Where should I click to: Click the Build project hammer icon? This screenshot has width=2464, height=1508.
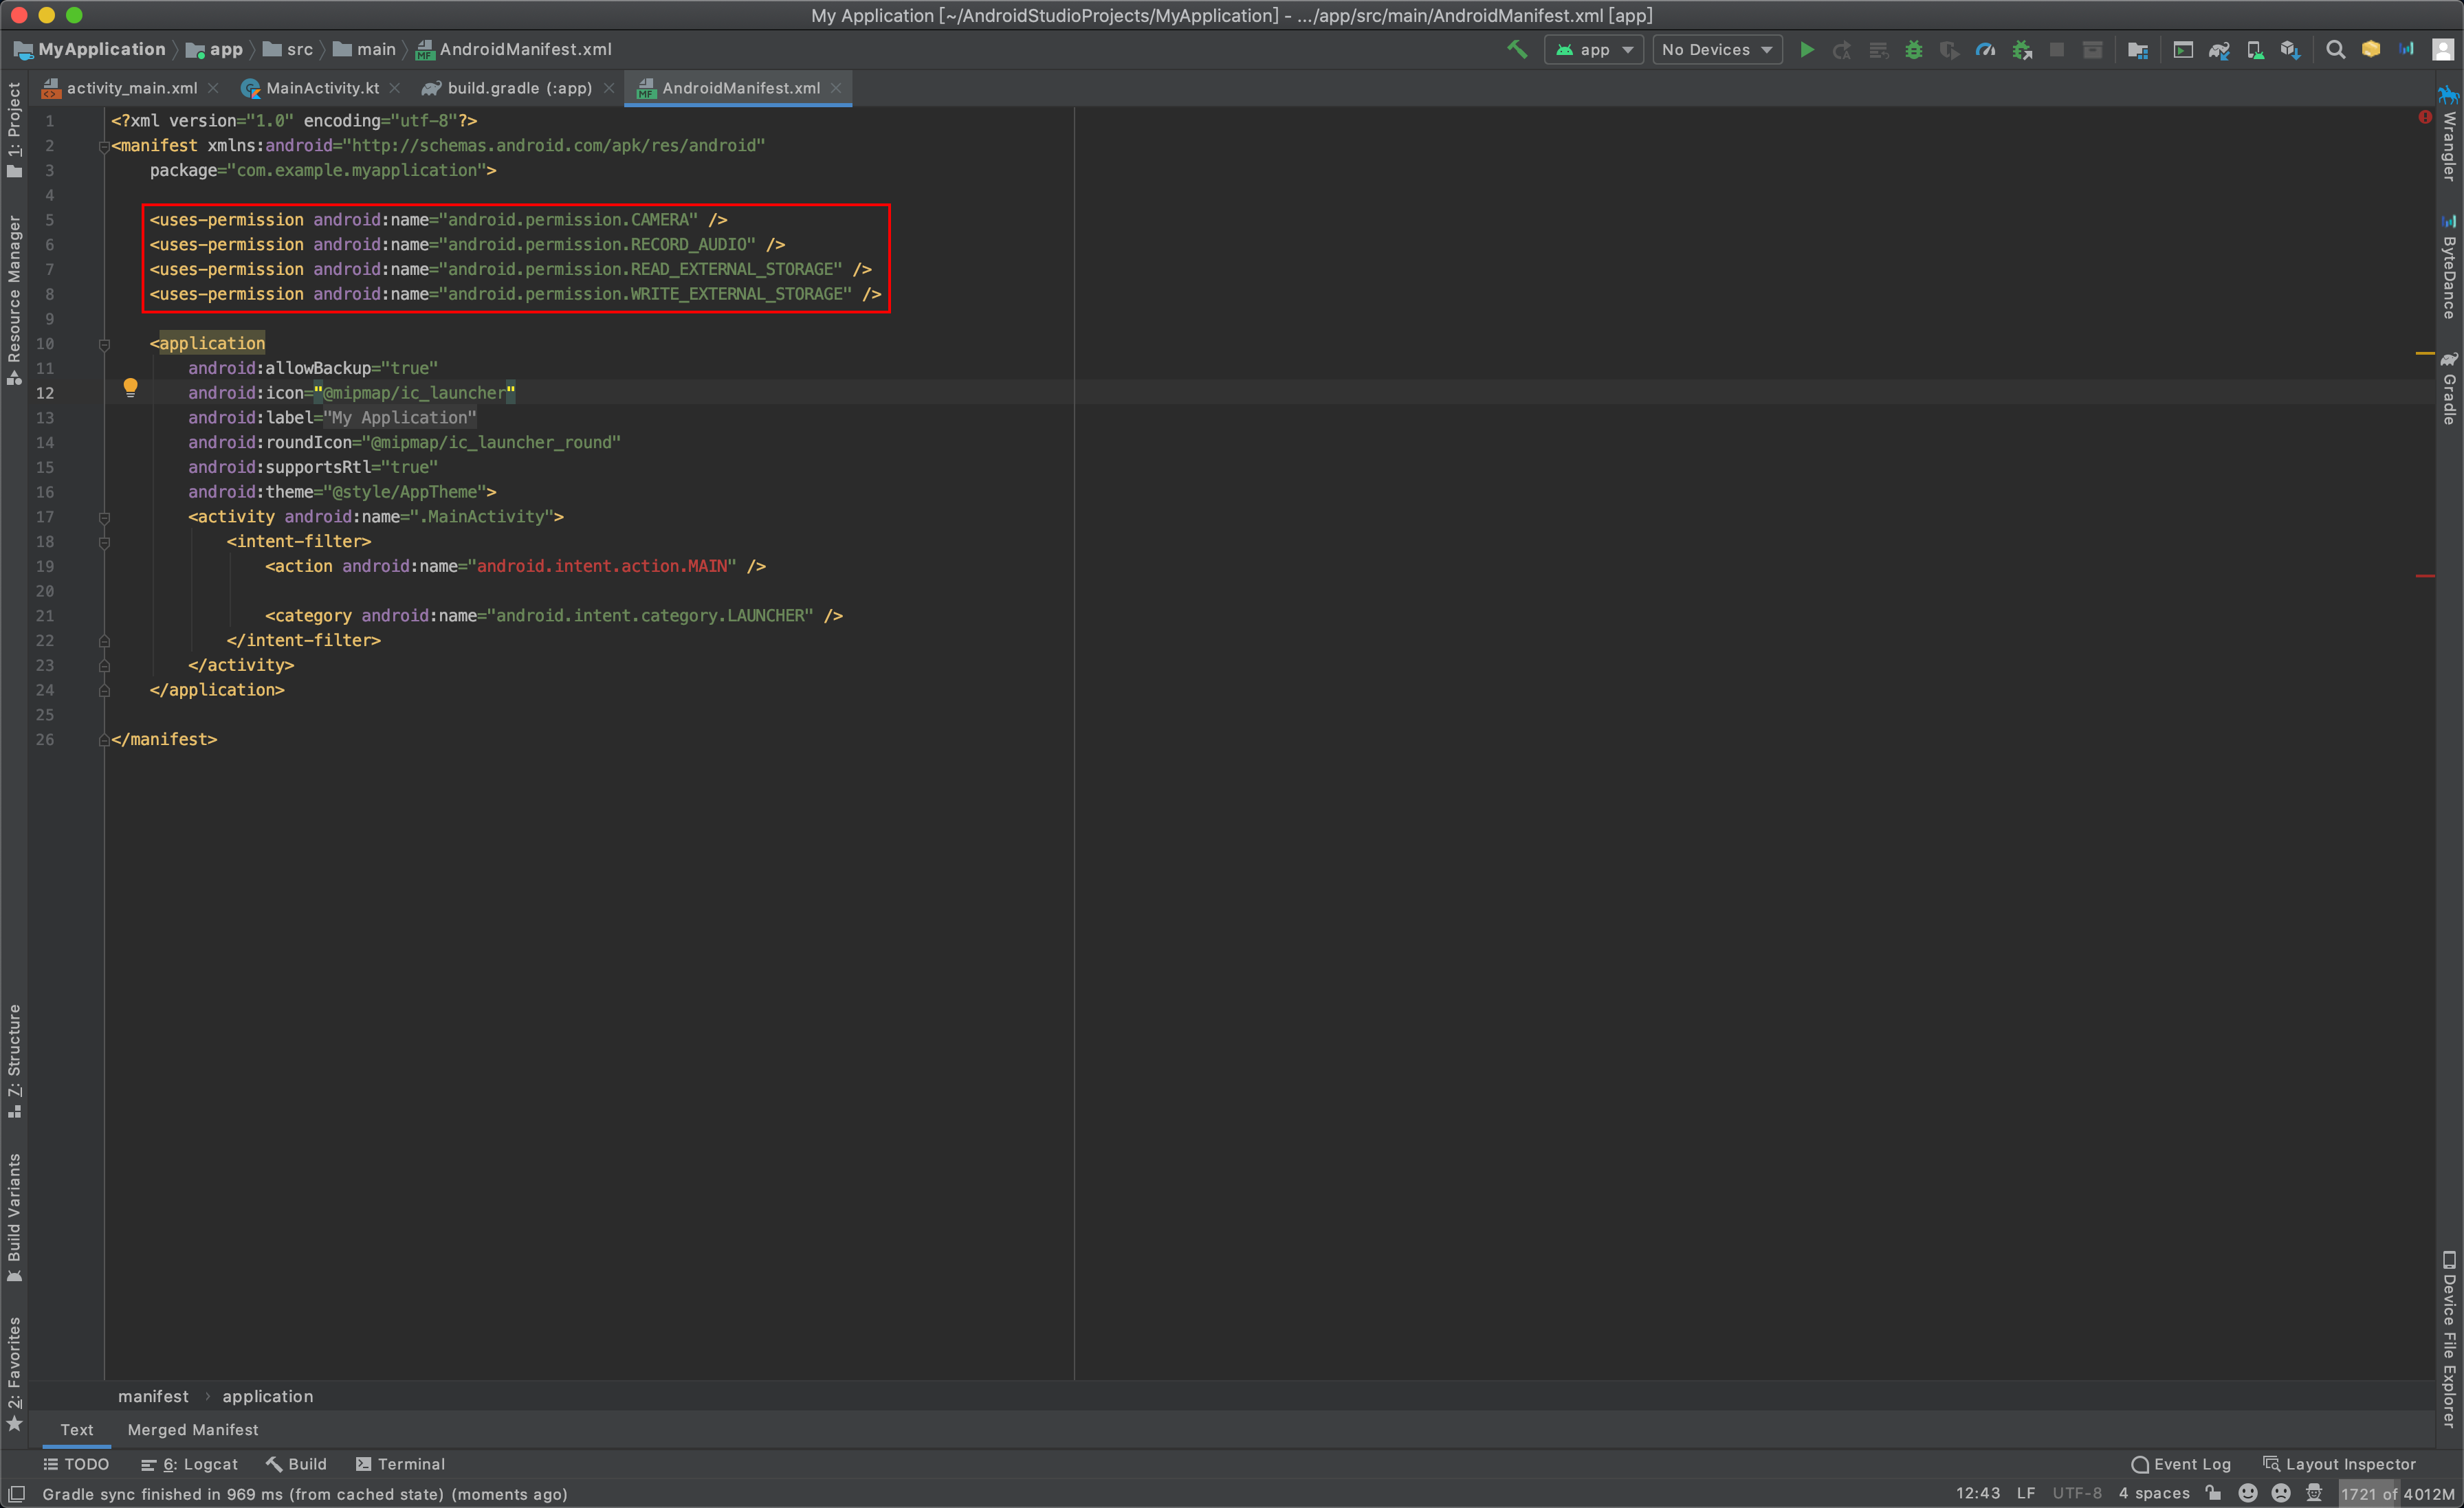(x=1517, y=51)
